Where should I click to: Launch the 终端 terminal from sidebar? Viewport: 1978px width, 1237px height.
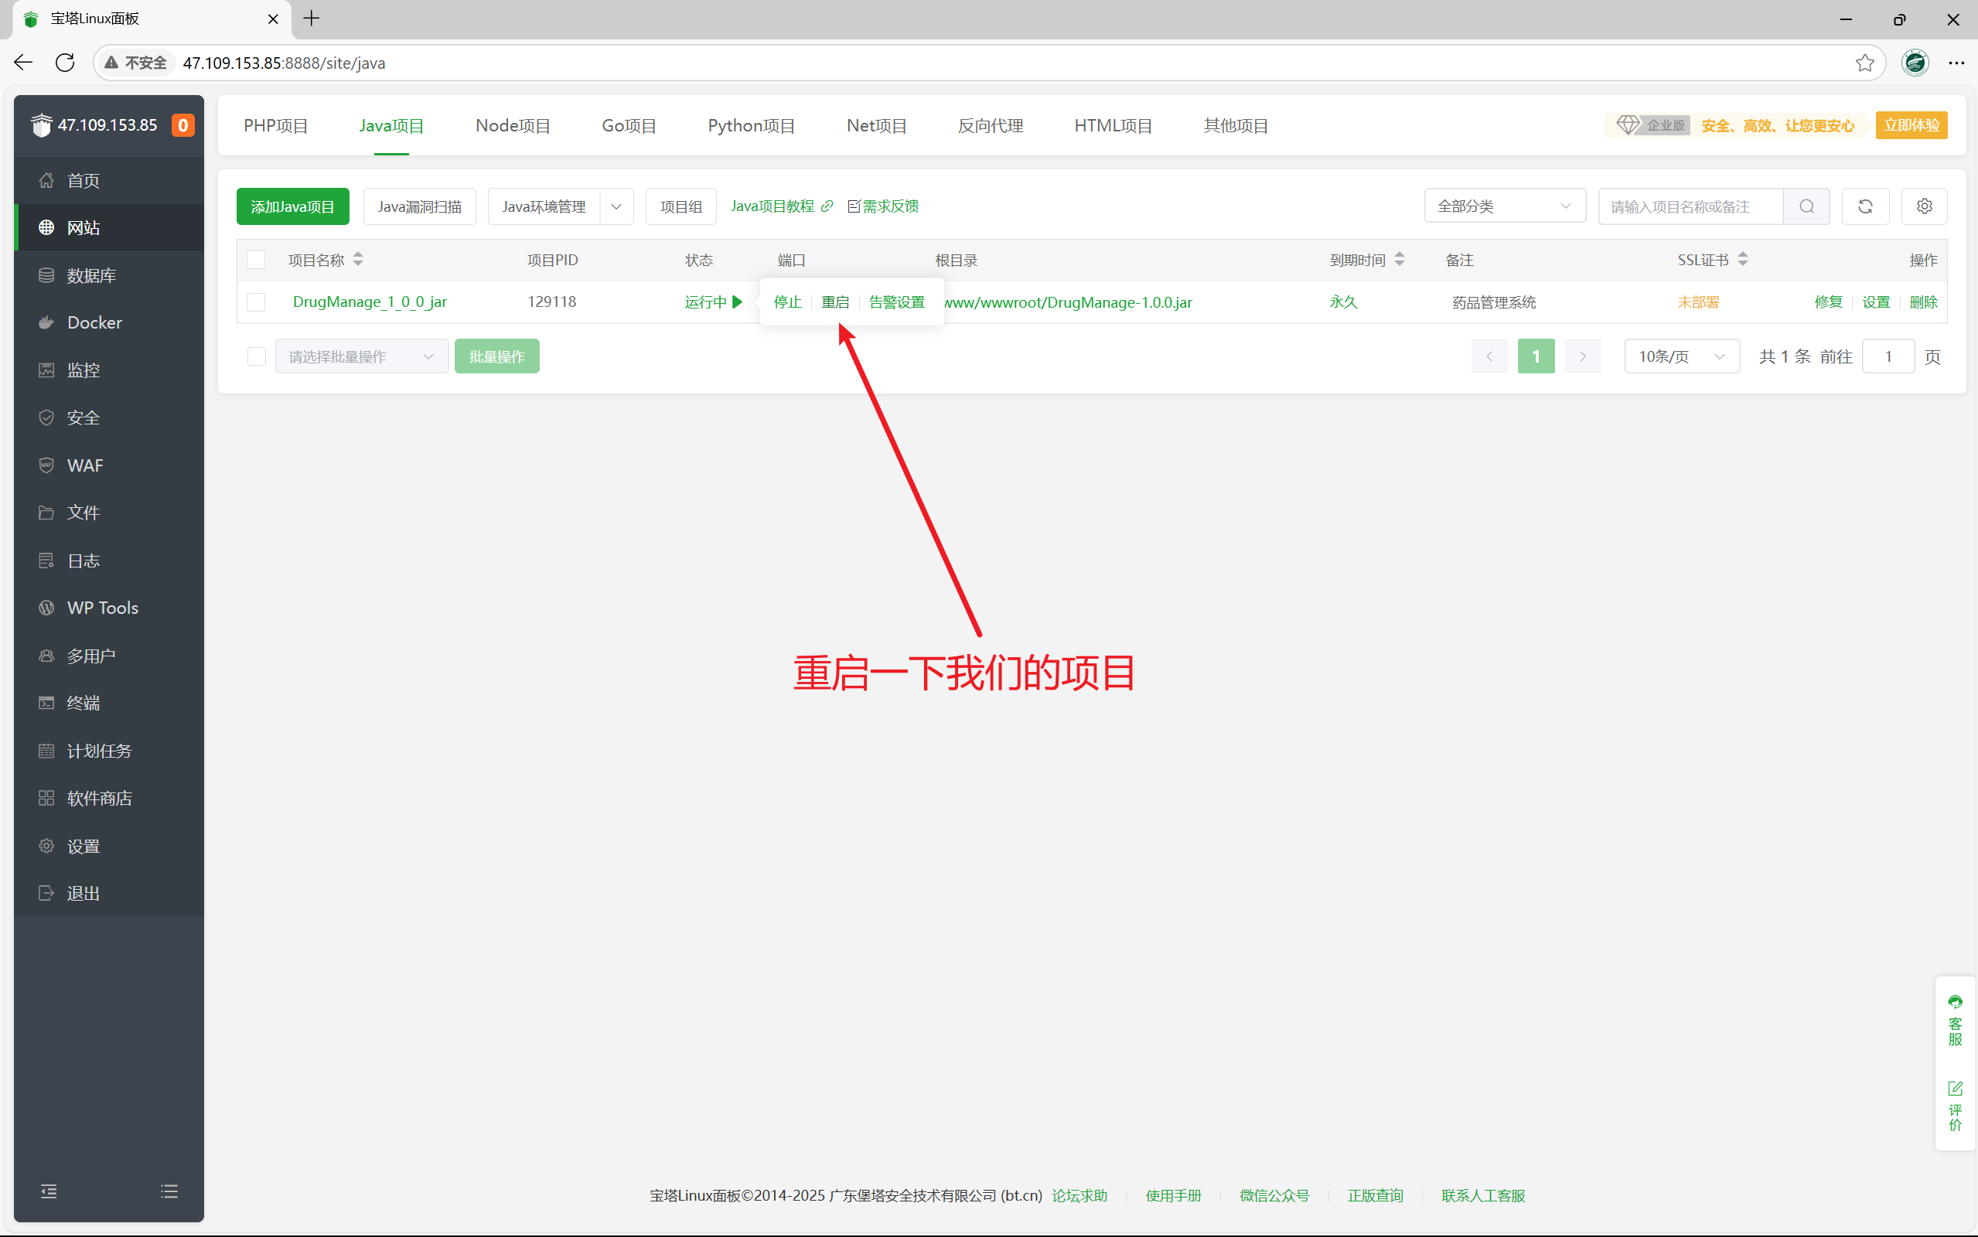pos(84,703)
